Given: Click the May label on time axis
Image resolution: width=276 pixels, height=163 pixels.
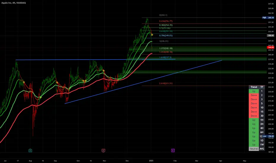Looking at the screenshot, I should 245,161.
